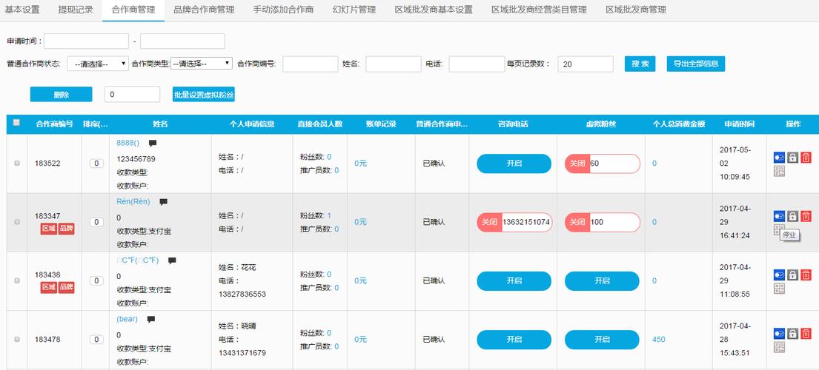Tick the checkbox for partner 183438
Viewport: 819px width, 370px height.
(17, 280)
